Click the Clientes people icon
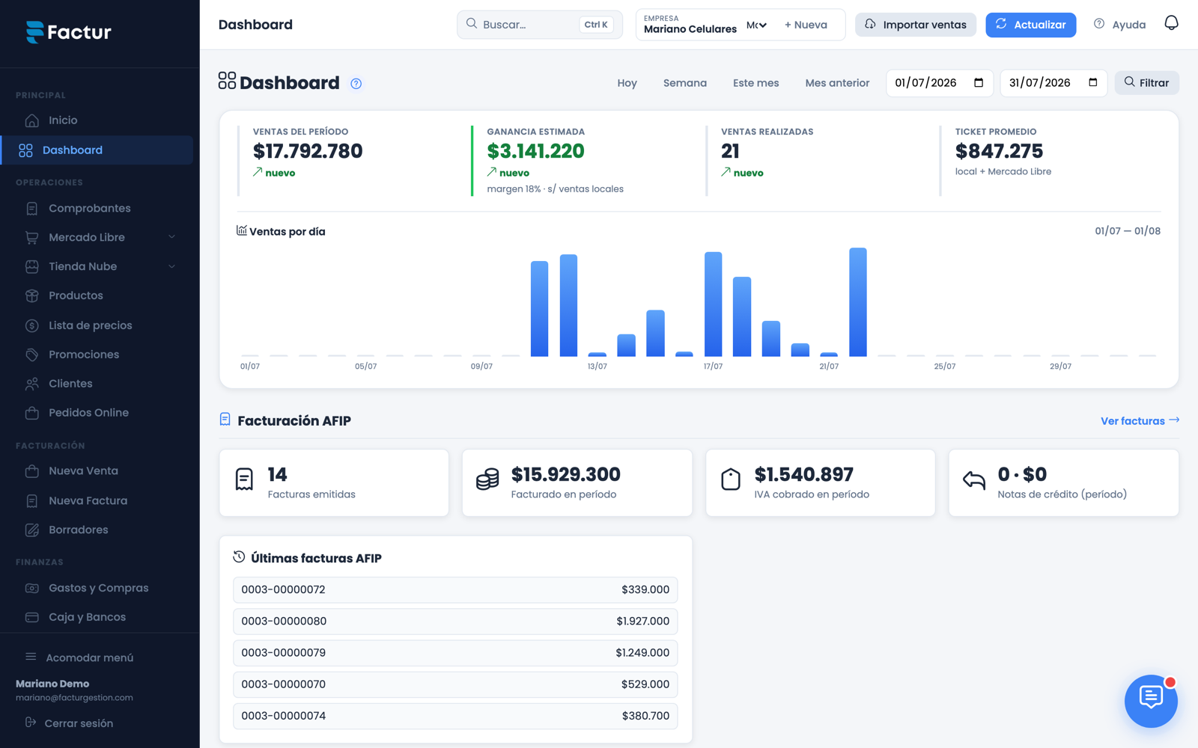This screenshot has width=1198, height=748. click(31, 384)
